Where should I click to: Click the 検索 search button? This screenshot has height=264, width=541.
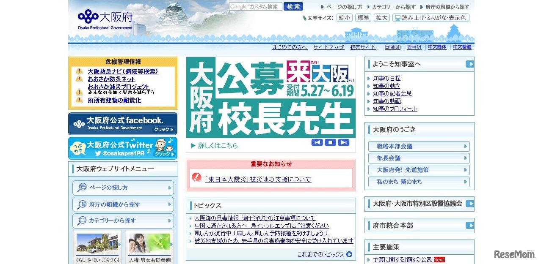[293, 7]
